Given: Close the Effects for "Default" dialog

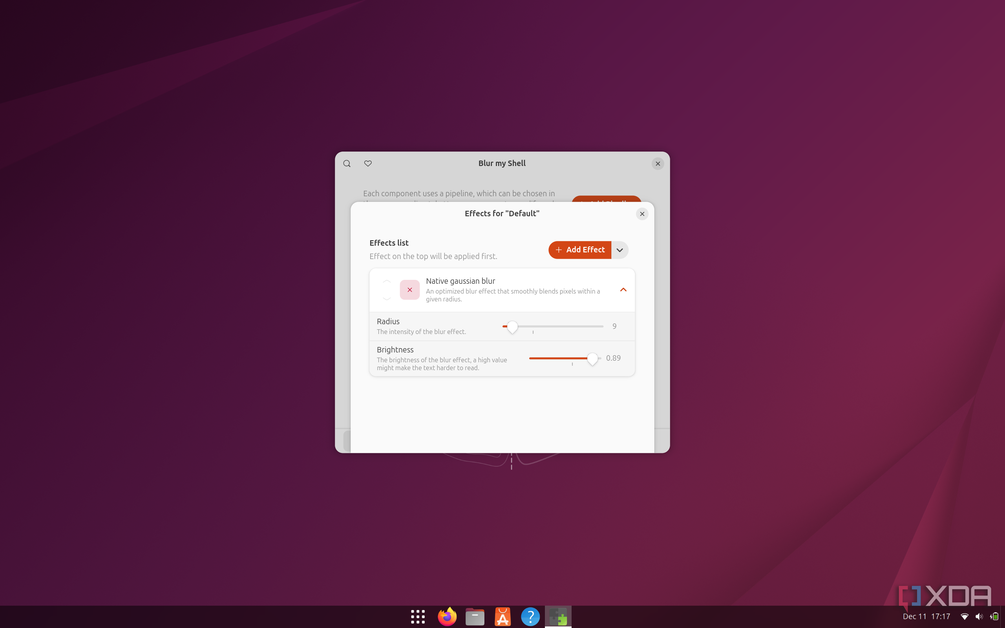Looking at the screenshot, I should (642, 214).
